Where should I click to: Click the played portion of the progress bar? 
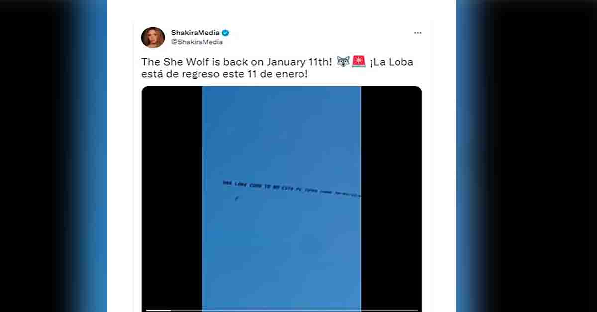pyautogui.click(x=158, y=310)
